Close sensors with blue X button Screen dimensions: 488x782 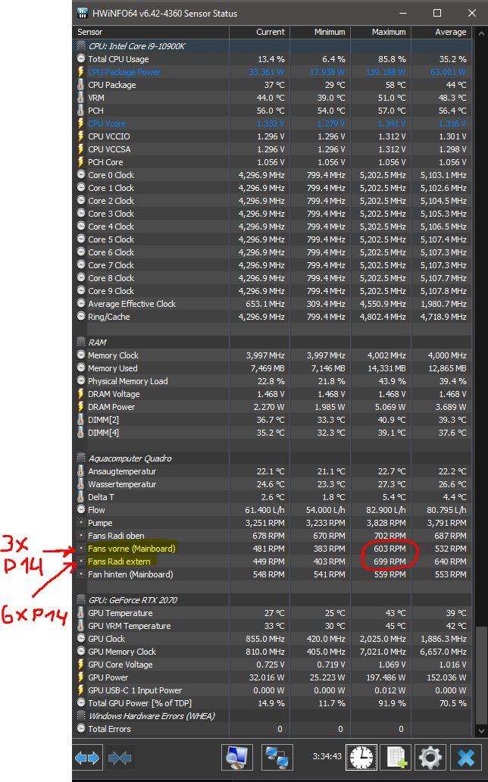tap(466, 758)
